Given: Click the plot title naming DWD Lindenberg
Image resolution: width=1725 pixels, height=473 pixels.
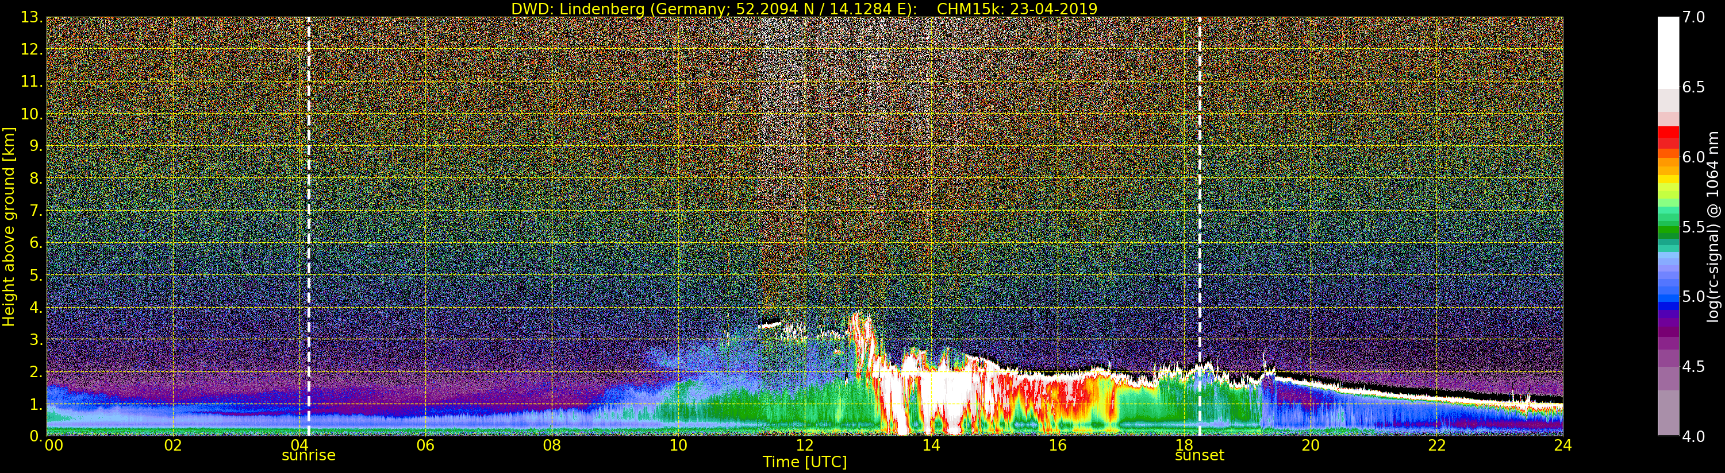Looking at the screenshot, I should coord(804,9).
